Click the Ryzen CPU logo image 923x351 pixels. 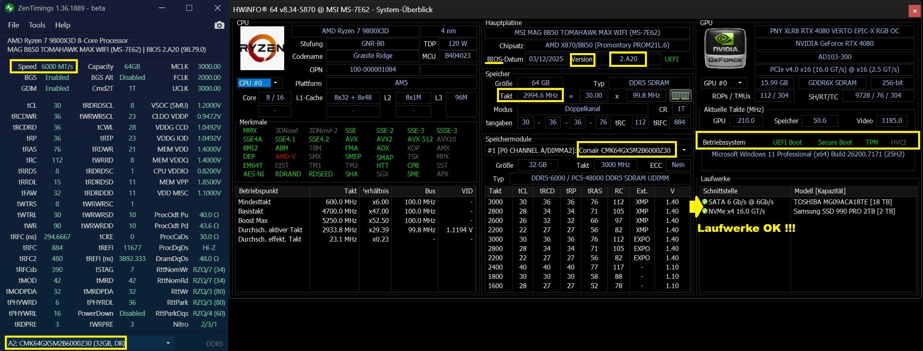(x=262, y=48)
